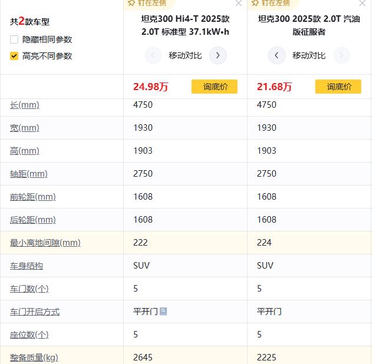
Task: Click the 共2款车型 heading
Action: click(29, 21)
